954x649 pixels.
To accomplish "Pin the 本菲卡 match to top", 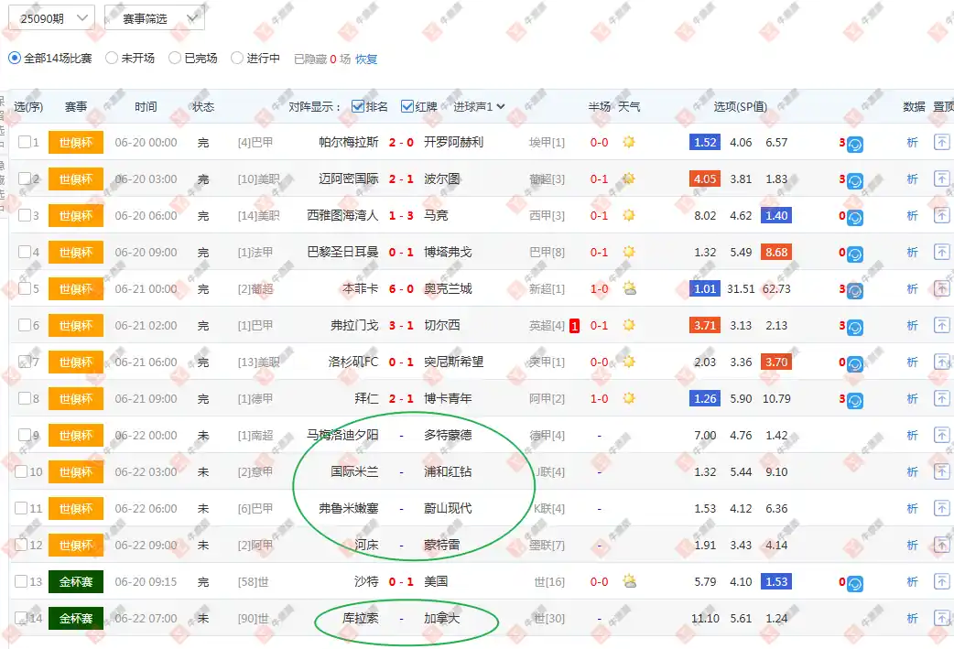I will pyautogui.click(x=941, y=288).
